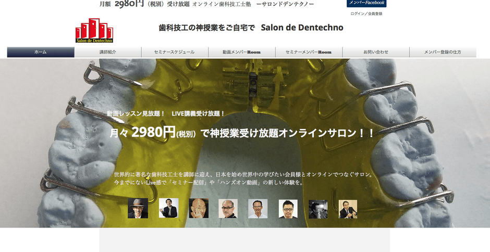Open the 講師紹介 menu item
This screenshot has width=490, height=252.
[x=108, y=52]
